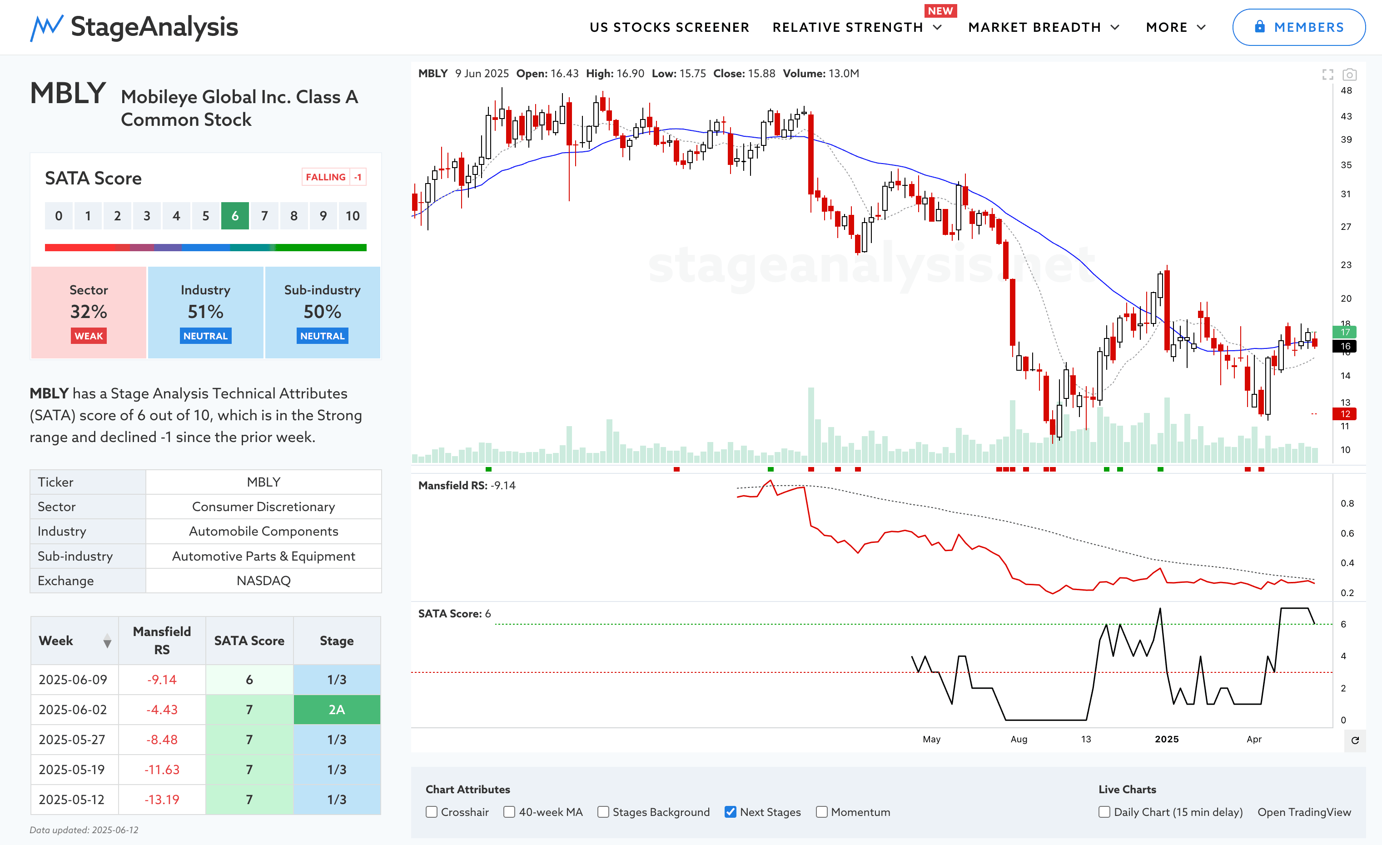Click SATA score box number 10

click(x=352, y=216)
